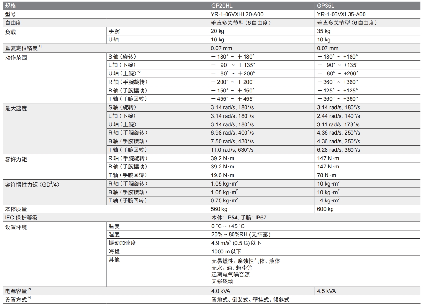Select model number YR-1-06VXHL20-A00

click(237, 14)
